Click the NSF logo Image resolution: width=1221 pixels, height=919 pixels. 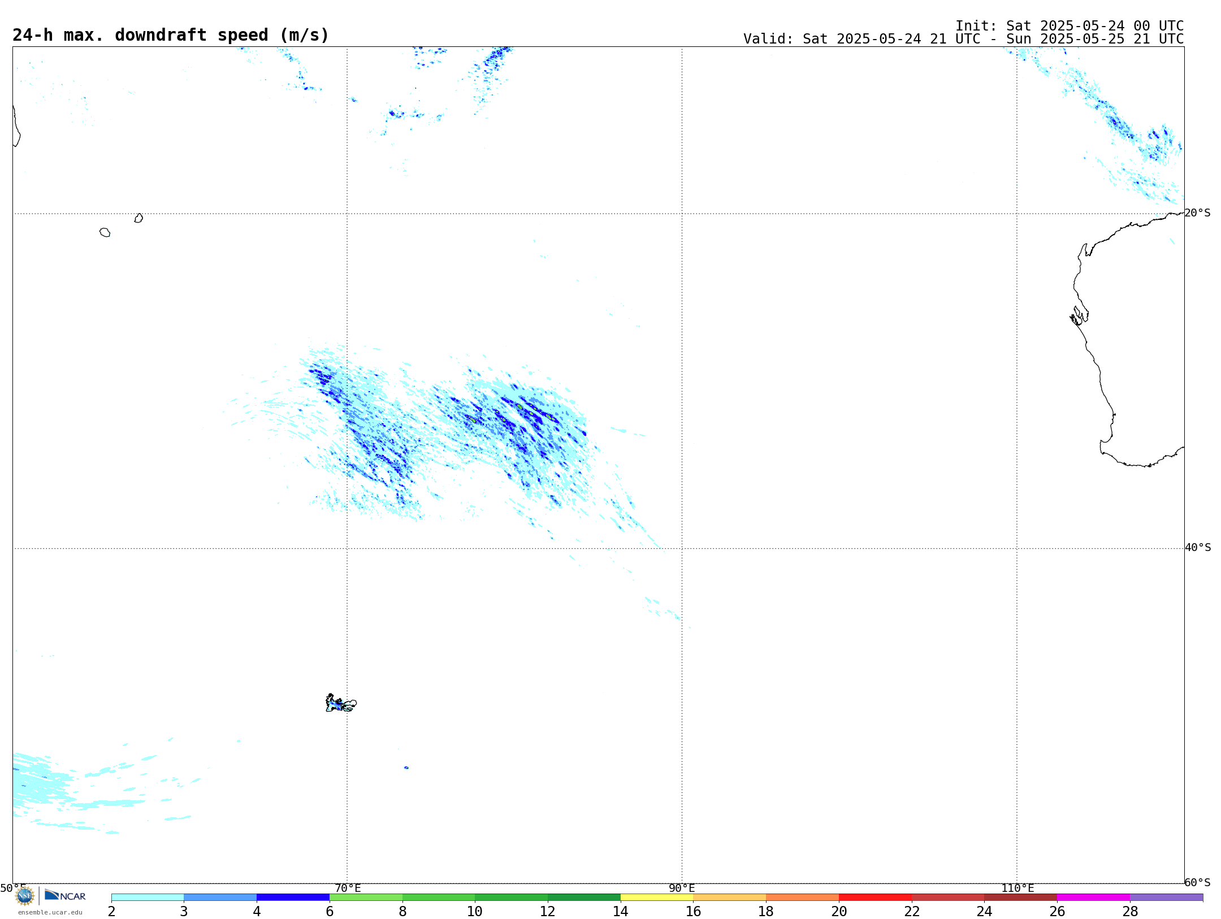coord(25,896)
